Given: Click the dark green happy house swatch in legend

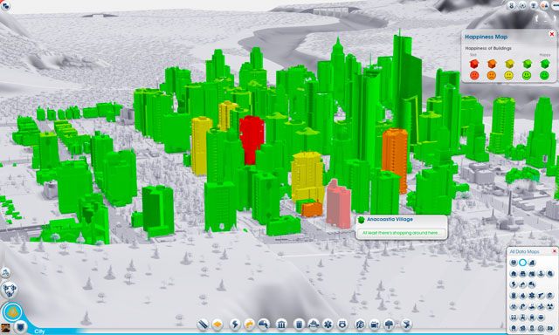Looking at the screenshot, I should (544, 64).
